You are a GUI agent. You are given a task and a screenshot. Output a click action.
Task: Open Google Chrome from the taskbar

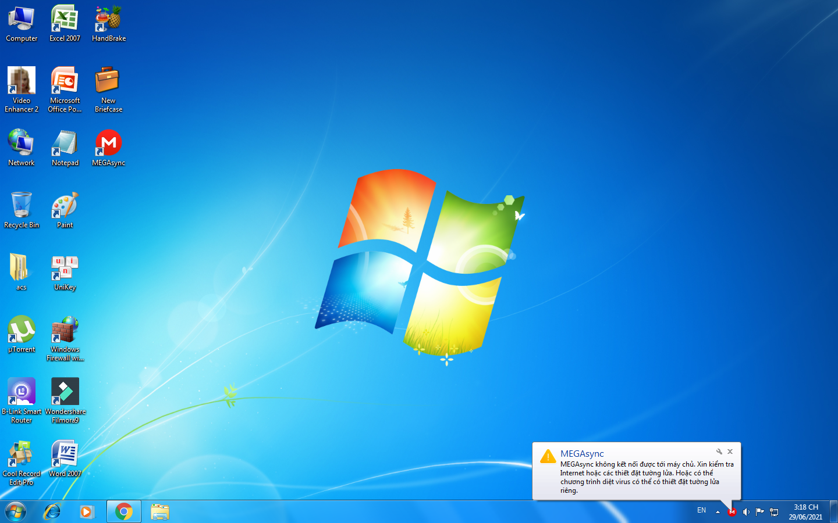123,512
